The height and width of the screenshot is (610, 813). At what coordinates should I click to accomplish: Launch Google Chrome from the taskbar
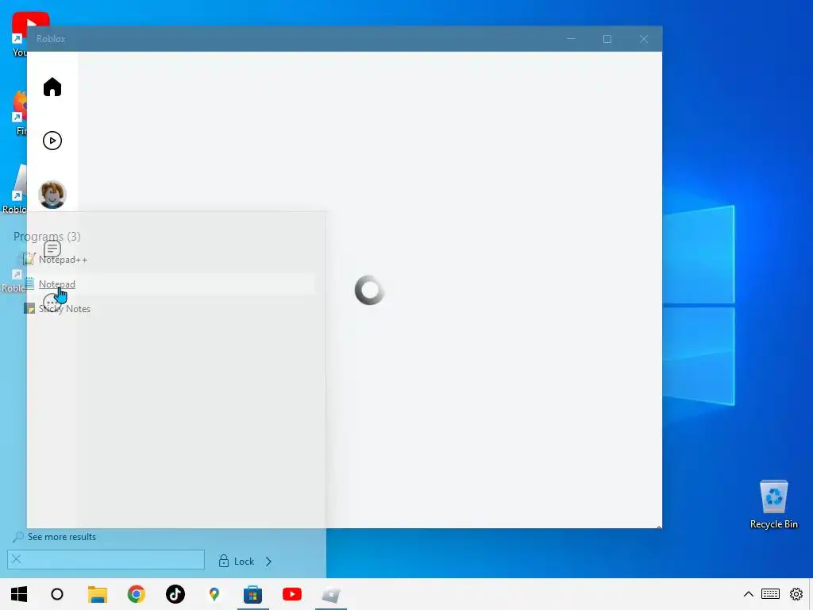point(137,594)
